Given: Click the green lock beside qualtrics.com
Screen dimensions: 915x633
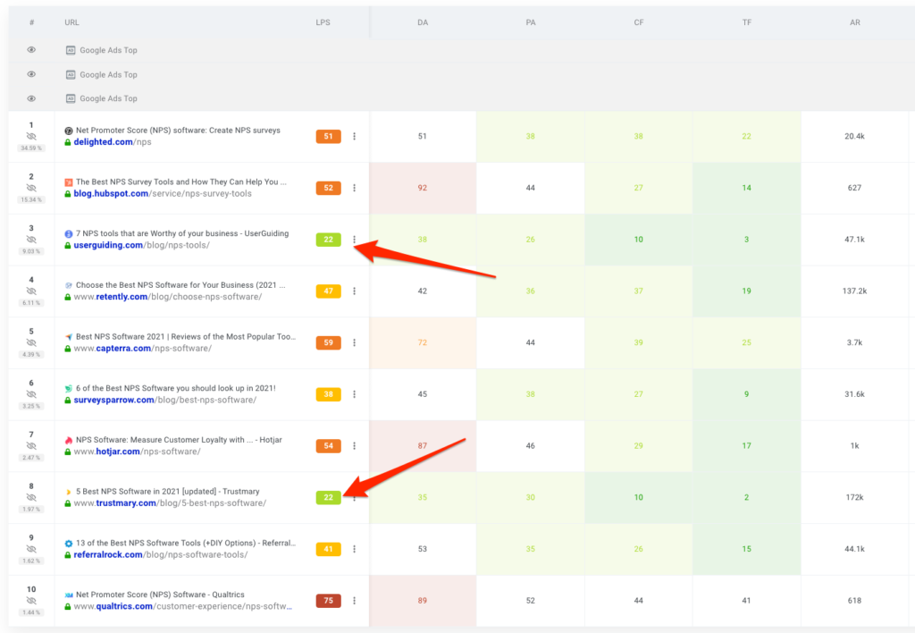Looking at the screenshot, I should pyautogui.click(x=68, y=606).
